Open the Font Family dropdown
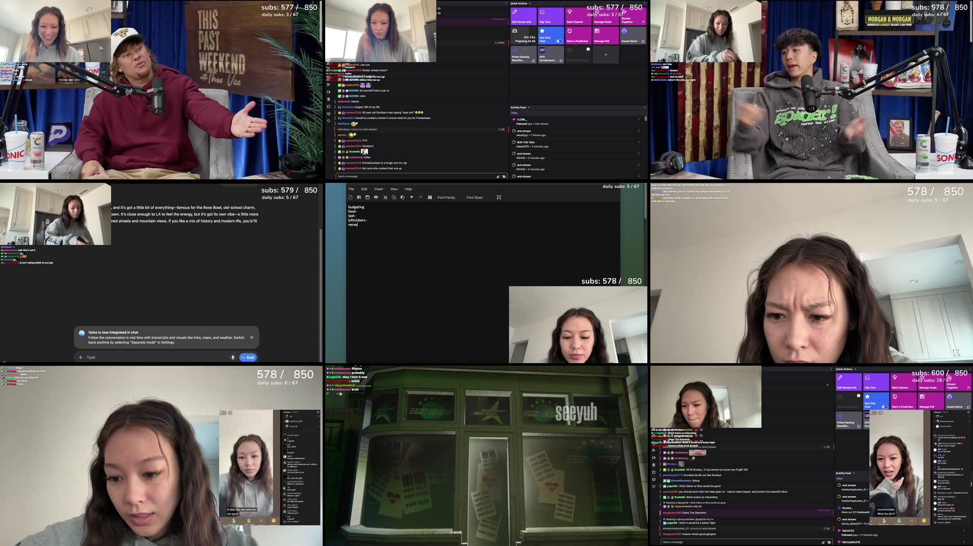Image resolution: width=973 pixels, height=546 pixels. click(446, 198)
